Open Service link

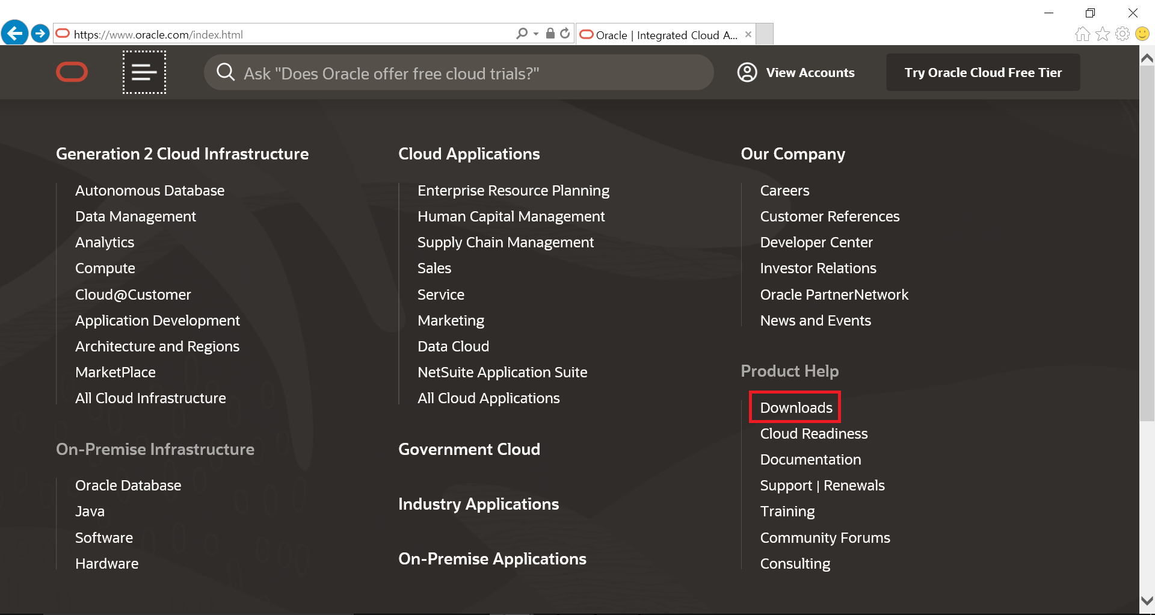click(x=441, y=294)
